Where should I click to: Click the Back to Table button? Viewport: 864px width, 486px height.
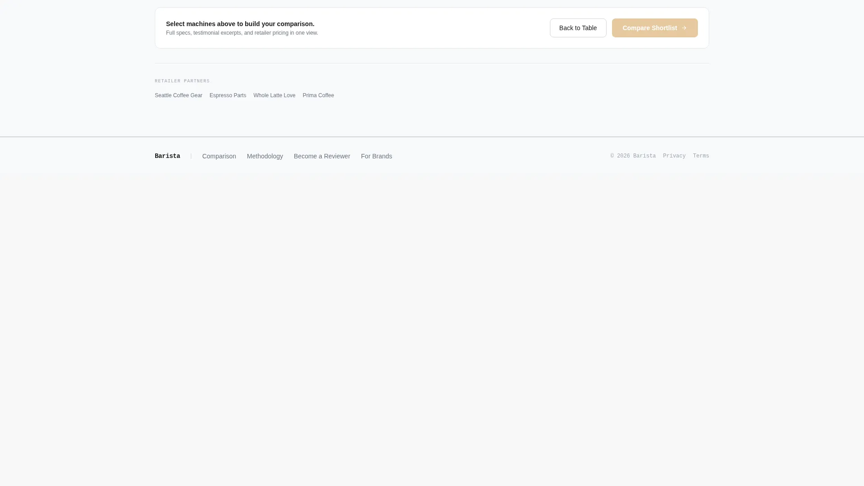(x=578, y=28)
